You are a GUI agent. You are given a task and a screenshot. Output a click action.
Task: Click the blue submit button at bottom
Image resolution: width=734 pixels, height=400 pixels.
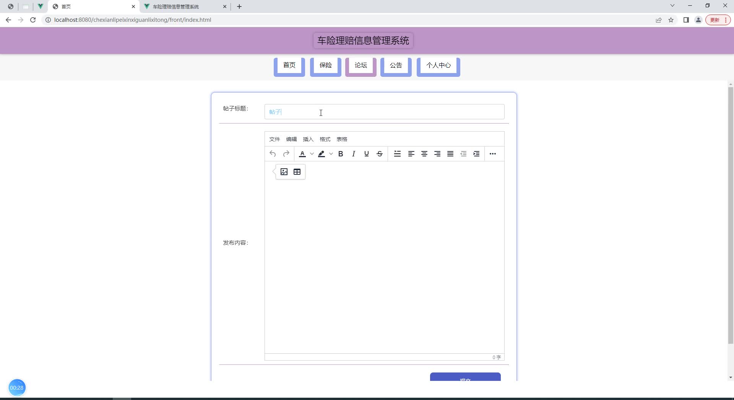tap(465, 377)
